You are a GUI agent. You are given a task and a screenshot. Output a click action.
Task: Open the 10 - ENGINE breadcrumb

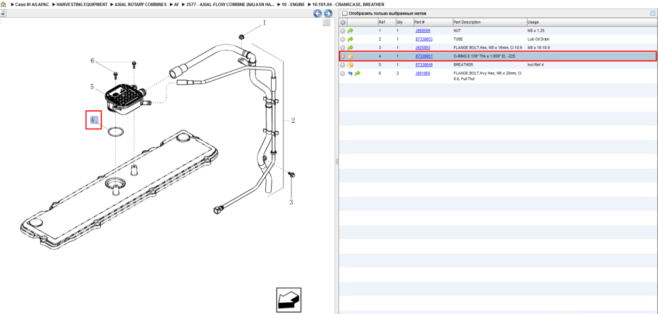(293, 4)
